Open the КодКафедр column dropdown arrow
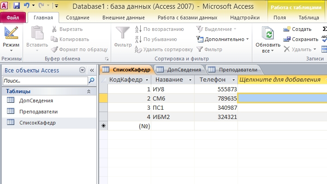 pos(147,80)
